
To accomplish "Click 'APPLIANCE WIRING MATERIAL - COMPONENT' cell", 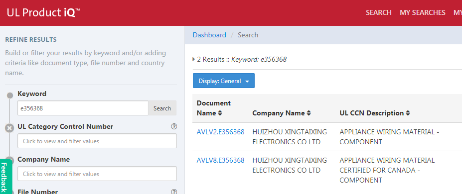I will coord(389,137).
